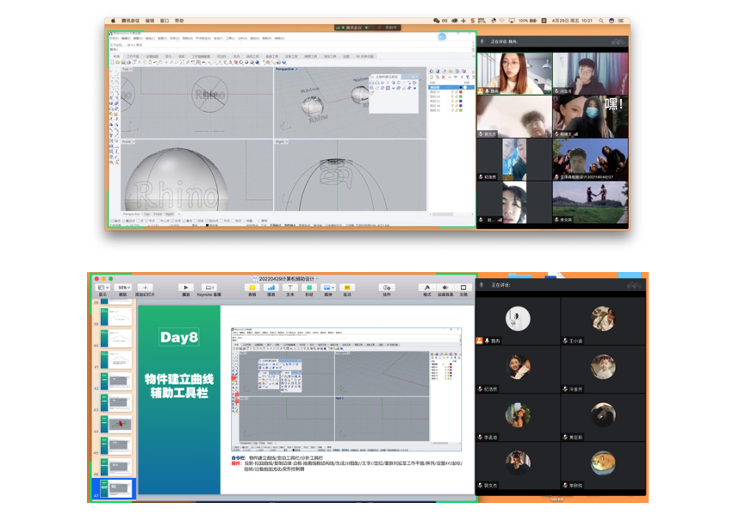Open the 帮助 menu in macOS menu bar
746x527 pixels.
179,20
